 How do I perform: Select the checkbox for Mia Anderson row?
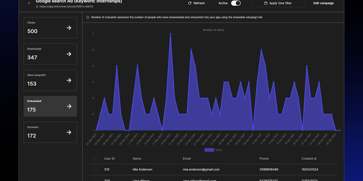click(x=94, y=169)
